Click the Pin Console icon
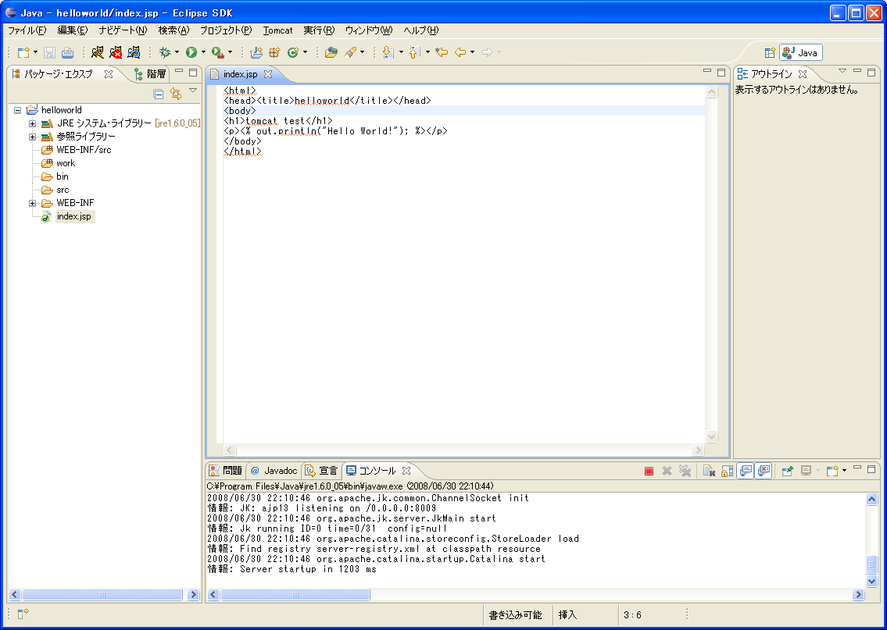The image size is (887, 630). [x=787, y=471]
